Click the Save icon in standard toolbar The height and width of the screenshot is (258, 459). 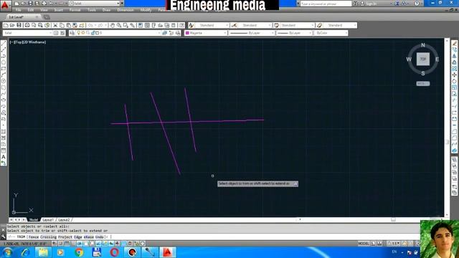tap(19, 26)
